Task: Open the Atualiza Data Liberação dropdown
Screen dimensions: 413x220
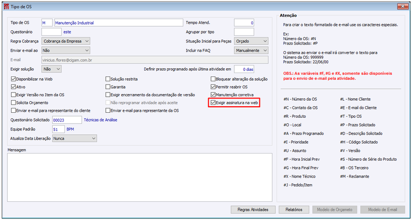Action: coord(74,138)
